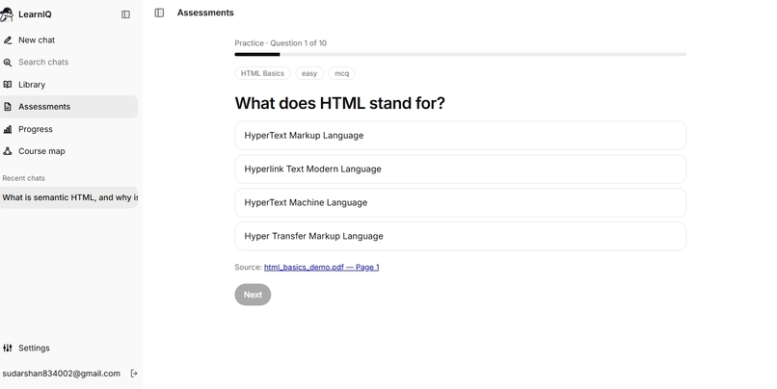Select answer Hyperlink Text Modern Language

(461, 169)
